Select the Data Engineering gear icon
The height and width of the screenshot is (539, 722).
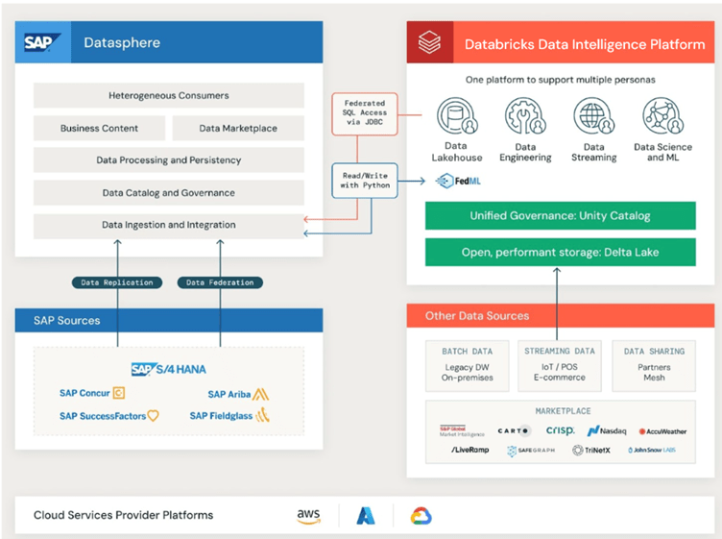click(x=525, y=115)
